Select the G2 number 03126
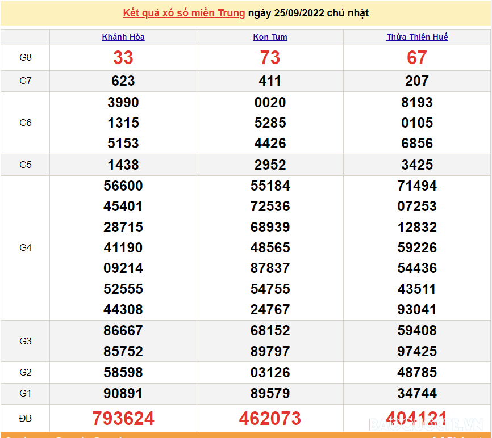The image size is (492, 438). 270,373
